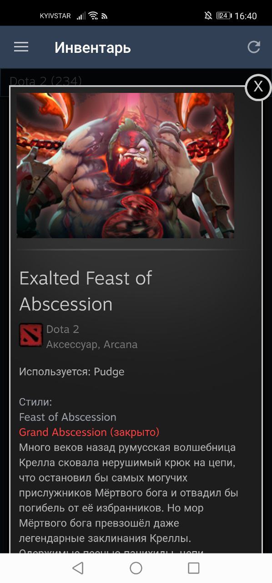Tap the Exalted Feast of Abscession title
This screenshot has height=583, width=272.
[x=86, y=291]
